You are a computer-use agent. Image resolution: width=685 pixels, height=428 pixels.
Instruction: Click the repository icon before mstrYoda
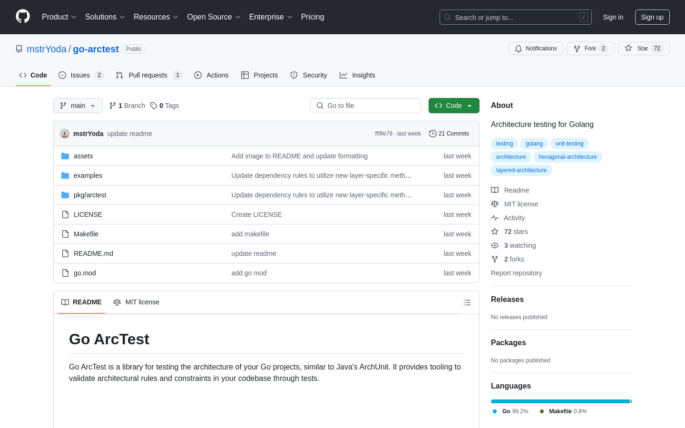click(19, 49)
